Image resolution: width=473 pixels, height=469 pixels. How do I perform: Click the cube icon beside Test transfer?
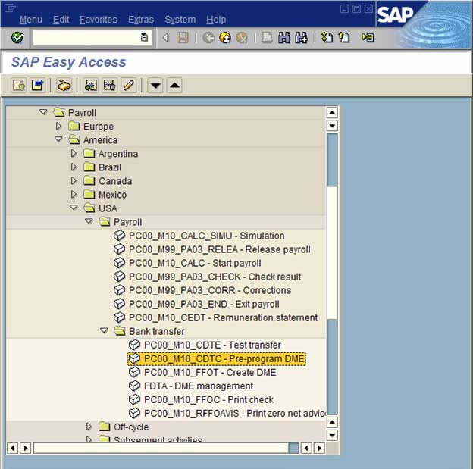[134, 345]
